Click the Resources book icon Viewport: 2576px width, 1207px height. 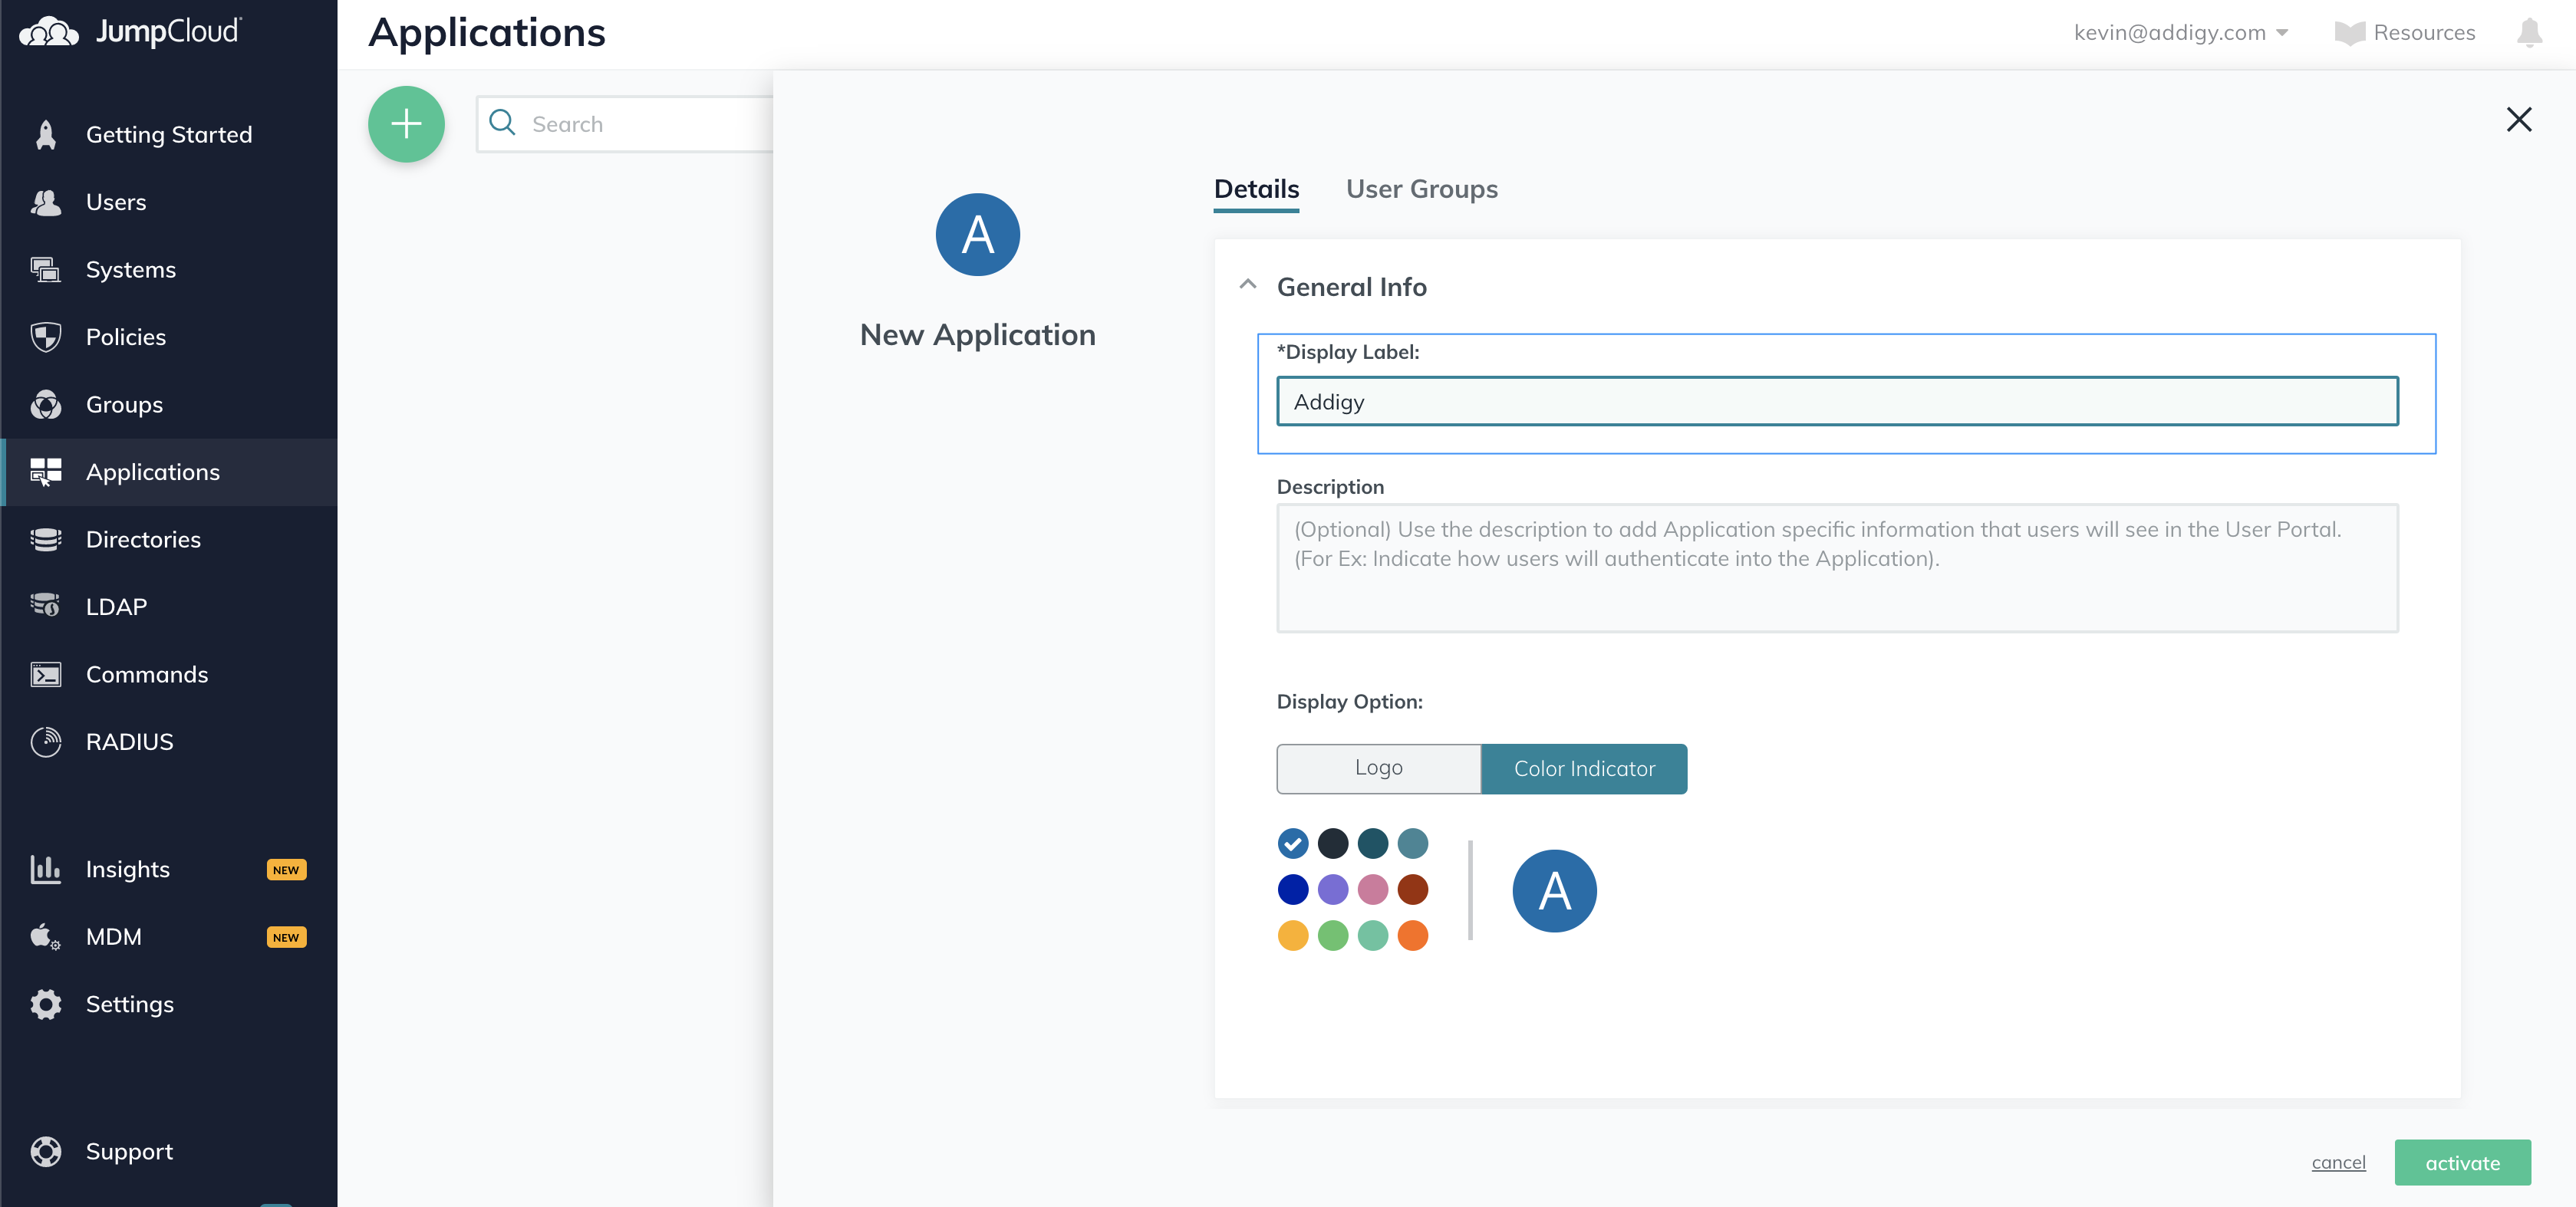pos(2349,33)
